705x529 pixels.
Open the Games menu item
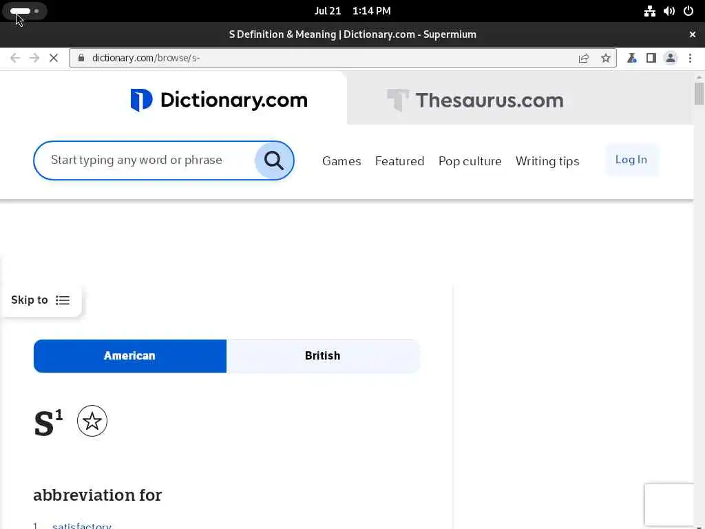pyautogui.click(x=341, y=161)
